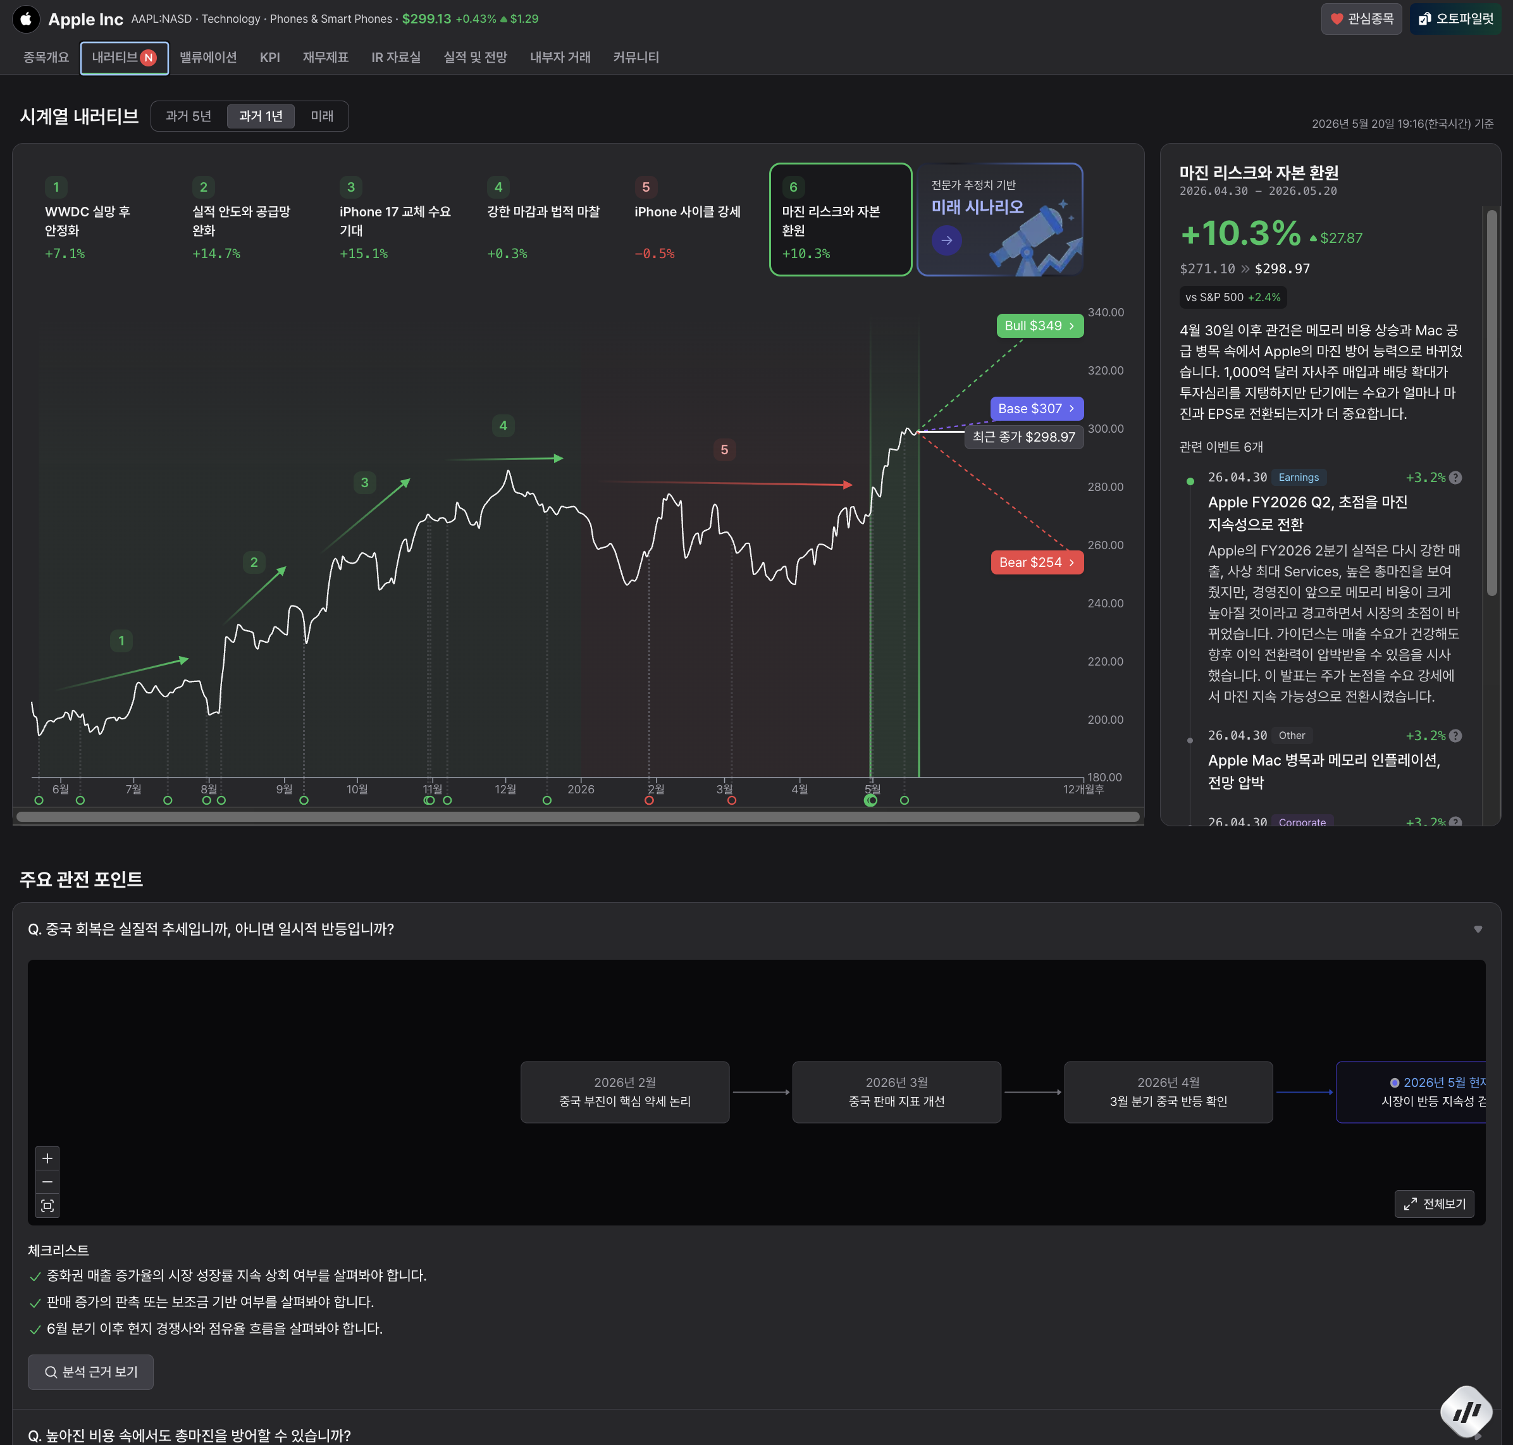This screenshot has width=1513, height=1445.
Task: Click the 2026년 3월 중국 판매 지표 개선 node
Action: pos(896,1092)
